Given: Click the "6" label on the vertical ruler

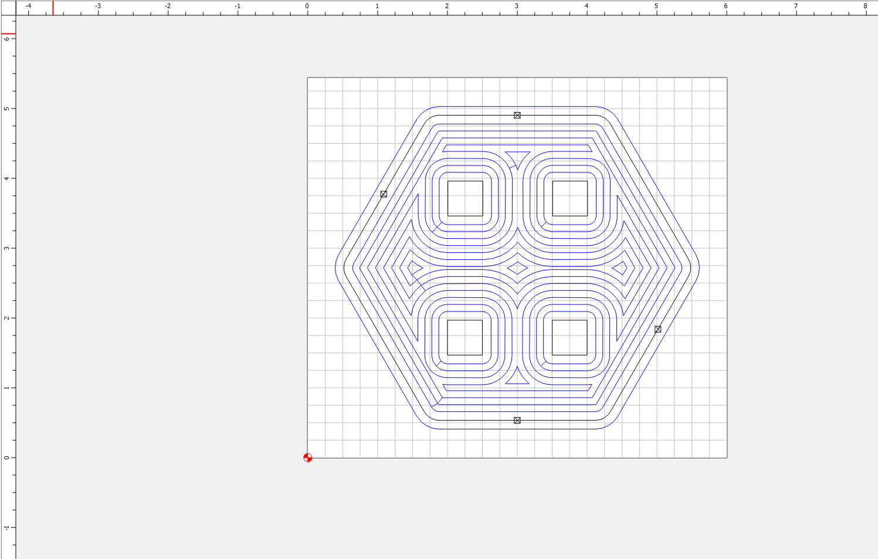Looking at the screenshot, I should tap(6, 39).
